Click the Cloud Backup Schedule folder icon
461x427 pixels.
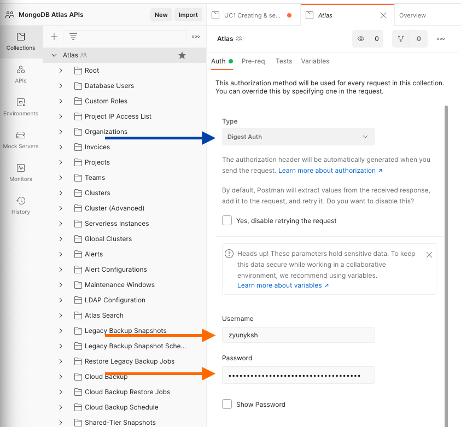point(78,407)
